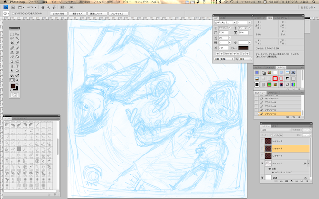Open the おきにいり workspace dropdown

pos(309,7)
